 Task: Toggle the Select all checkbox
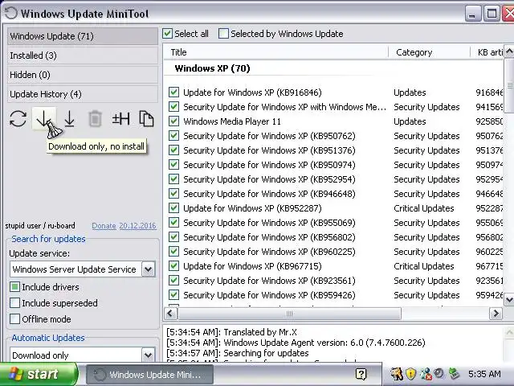(167, 34)
